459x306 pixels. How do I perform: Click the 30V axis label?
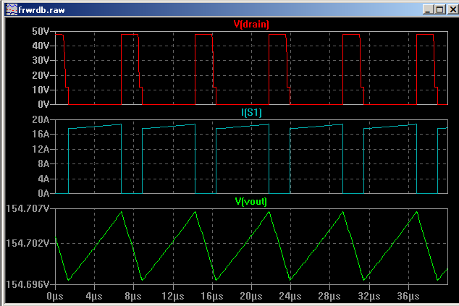pos(41,61)
